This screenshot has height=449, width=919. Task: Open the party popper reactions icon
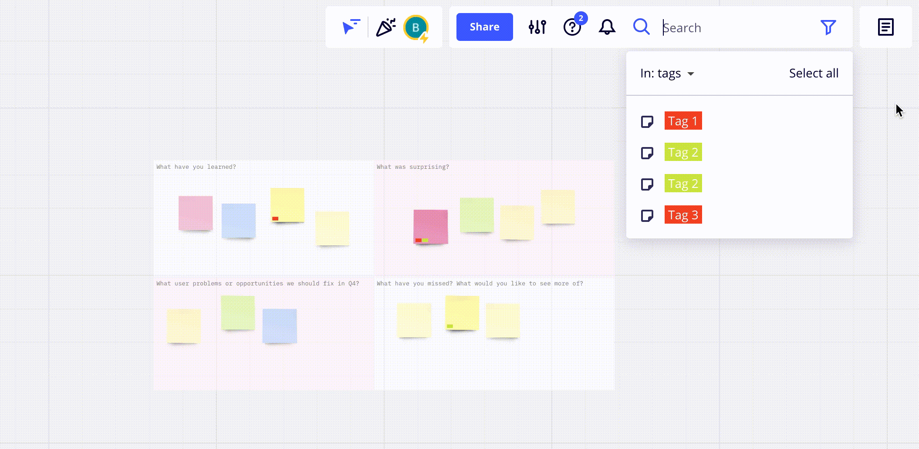(x=385, y=27)
